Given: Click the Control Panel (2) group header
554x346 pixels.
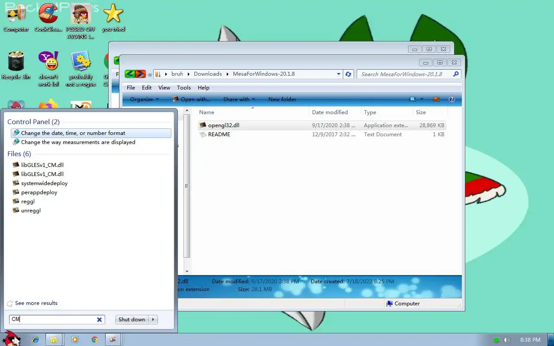Looking at the screenshot, I should coord(33,122).
